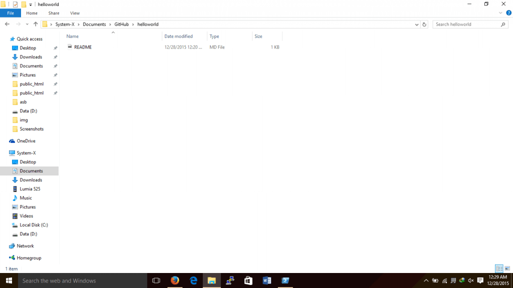Show hidden system tray icons
513x288 pixels.
[x=426, y=280]
